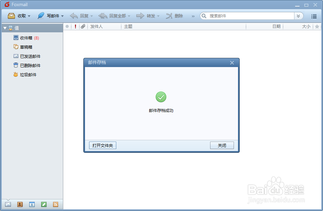
Task: Select the 值 account node
Action: click(x=32, y=28)
